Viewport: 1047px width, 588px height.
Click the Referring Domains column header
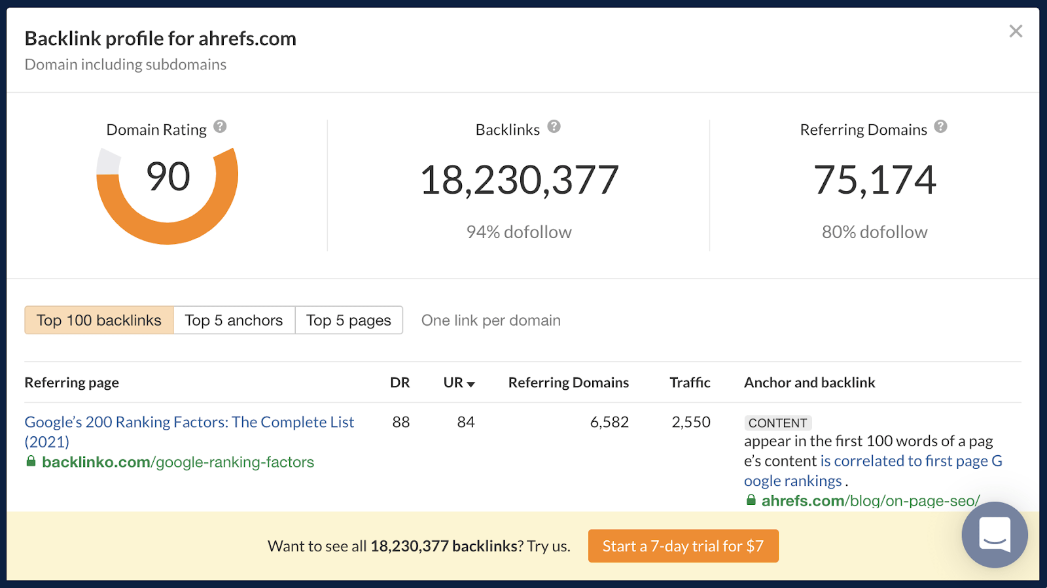point(568,383)
